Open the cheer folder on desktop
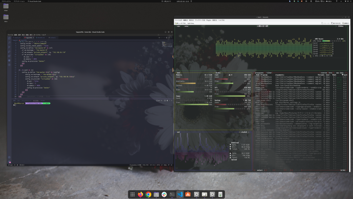The width and height of the screenshot is (353, 199). tap(6, 7)
